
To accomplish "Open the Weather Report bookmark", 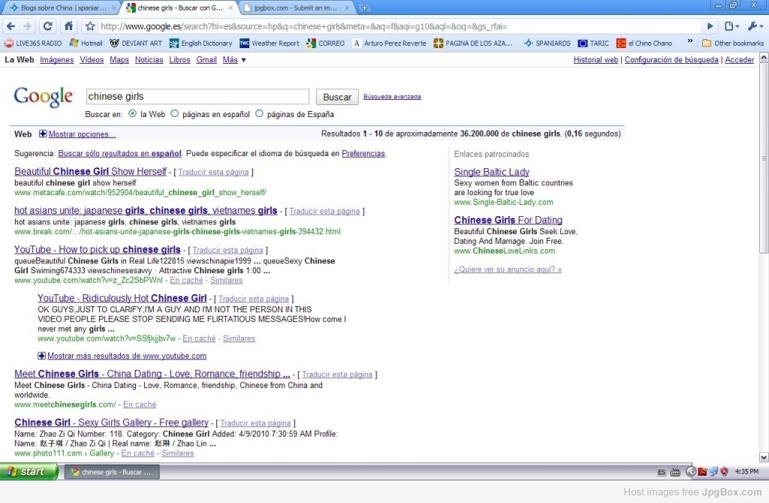I will coord(269,44).
